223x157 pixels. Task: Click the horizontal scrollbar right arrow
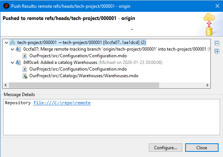[x=208, y=85]
